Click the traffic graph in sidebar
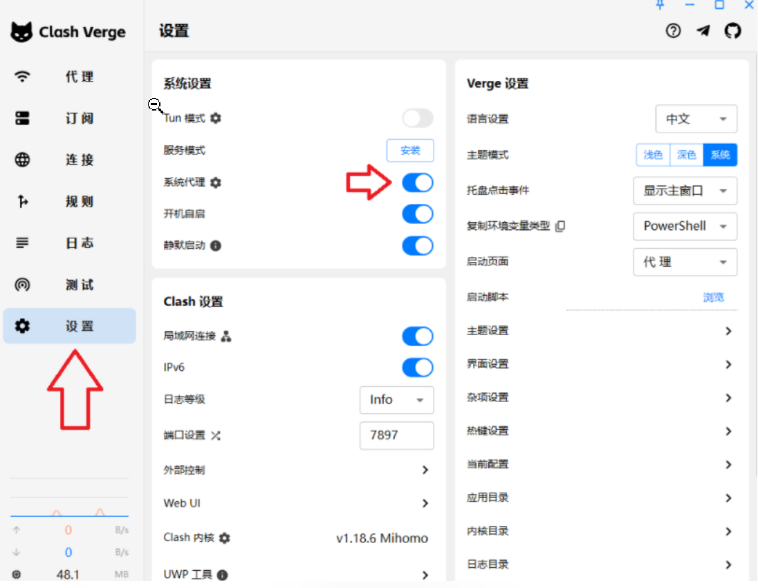758x588 pixels. tap(70, 498)
